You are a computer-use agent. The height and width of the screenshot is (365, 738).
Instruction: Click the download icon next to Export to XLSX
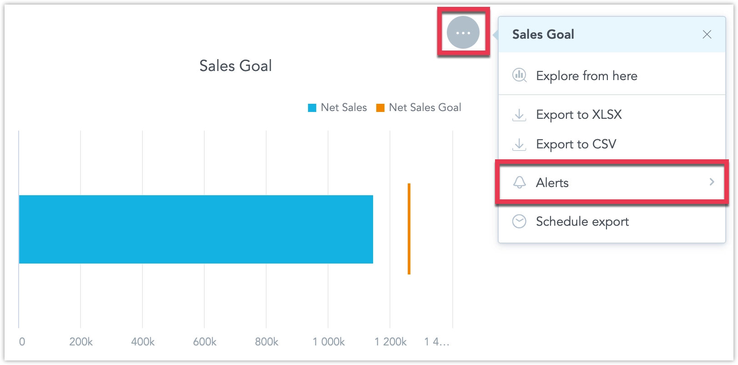(519, 115)
